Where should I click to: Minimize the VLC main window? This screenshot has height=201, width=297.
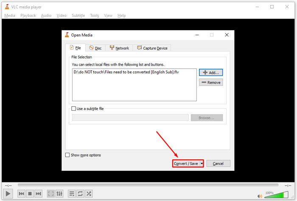[257, 7]
